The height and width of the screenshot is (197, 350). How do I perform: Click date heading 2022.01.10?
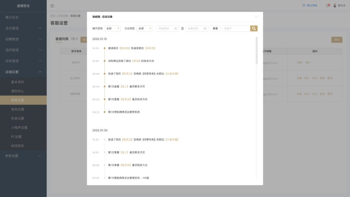[x=99, y=39]
